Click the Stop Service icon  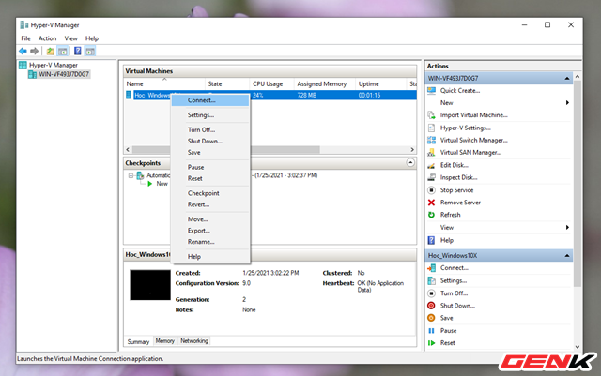pyautogui.click(x=432, y=190)
